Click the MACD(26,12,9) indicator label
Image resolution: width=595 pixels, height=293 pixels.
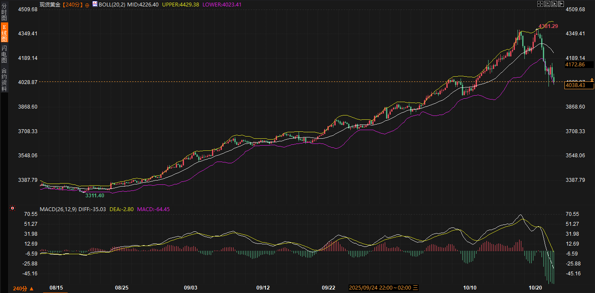58,209
